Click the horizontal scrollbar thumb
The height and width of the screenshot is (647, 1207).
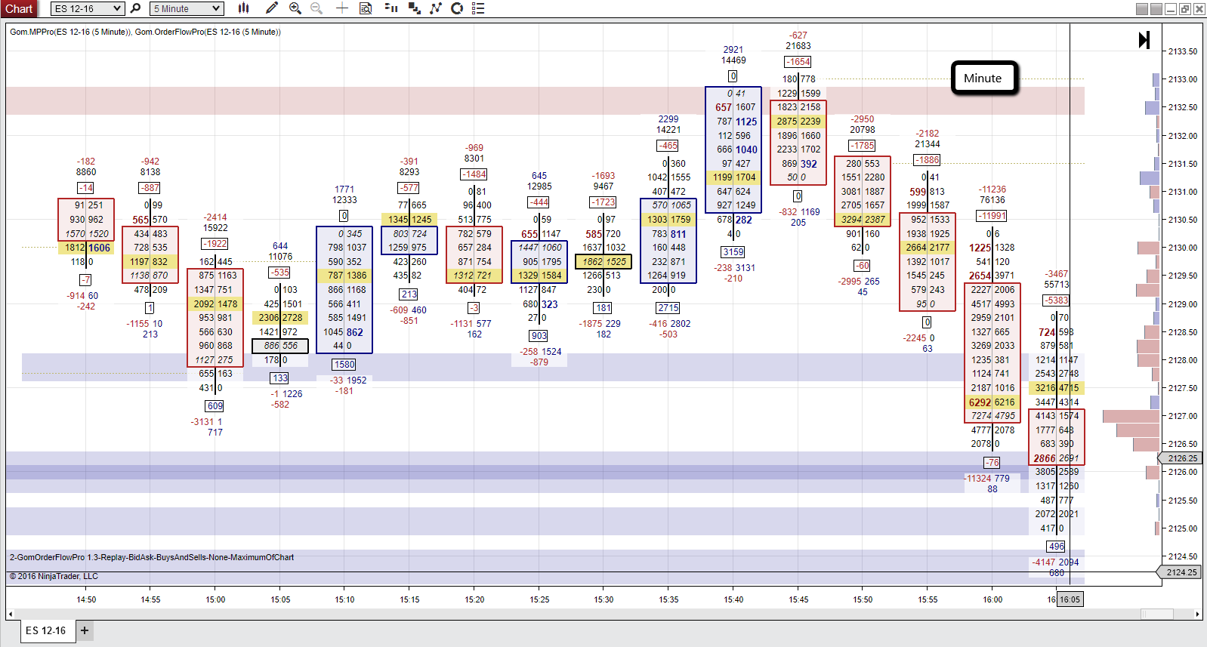pos(1156,614)
